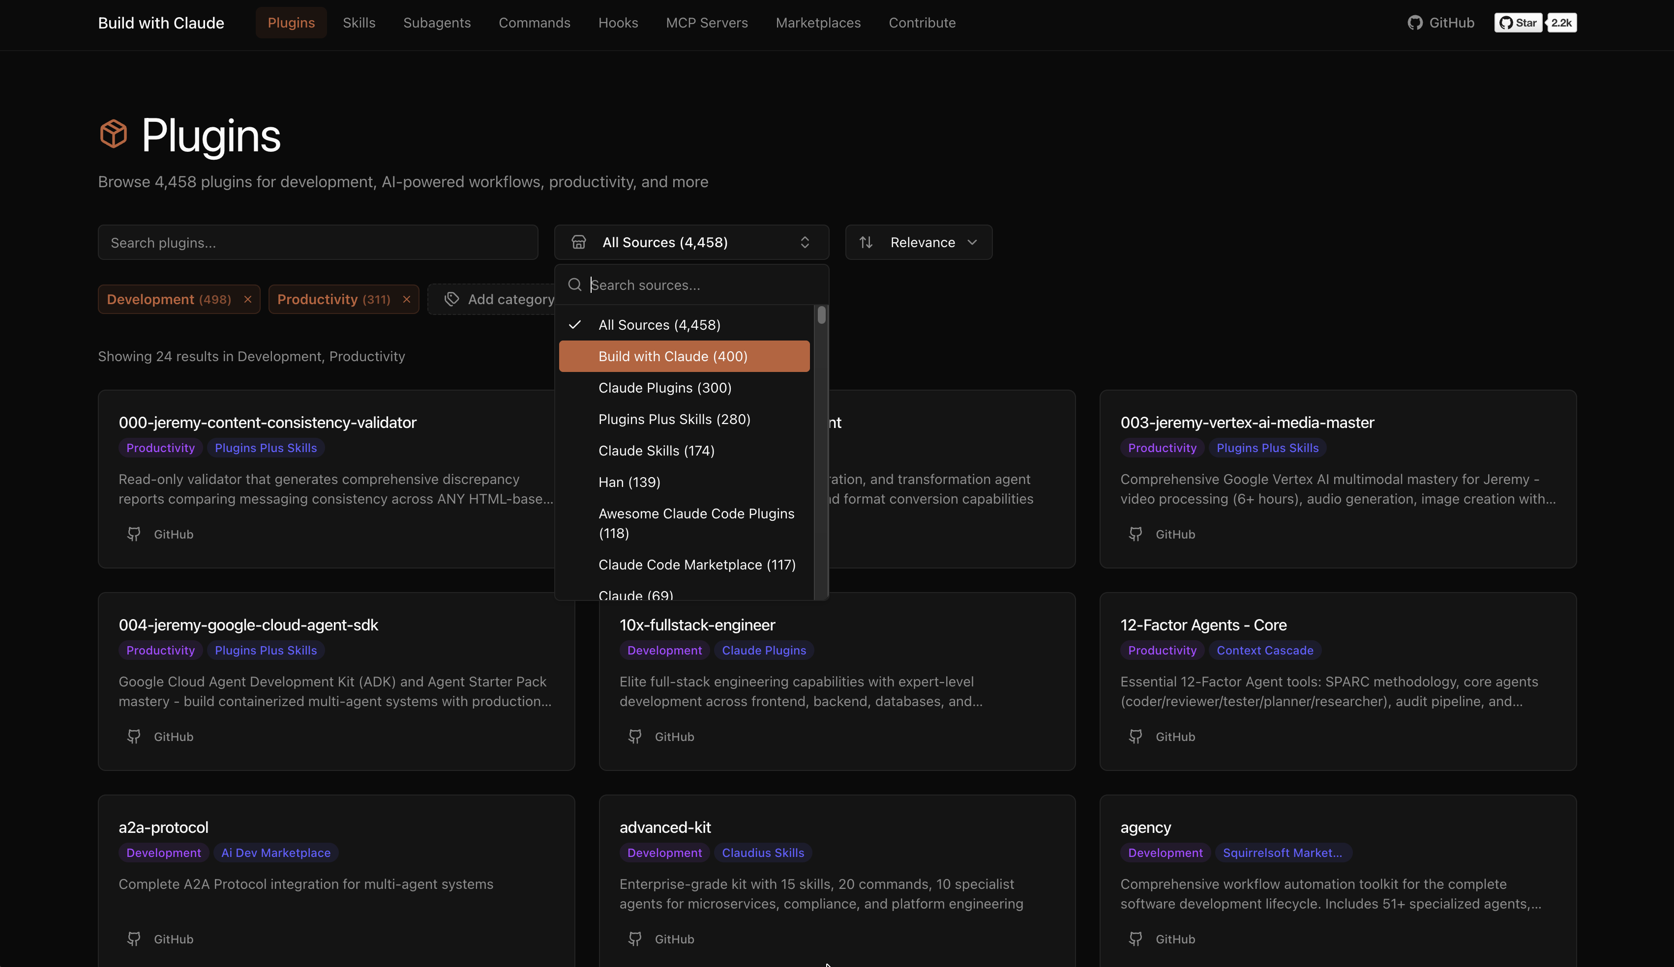Image resolution: width=1674 pixels, height=967 pixels.
Task: Open the Relevance sort dropdown
Action: 923,242
